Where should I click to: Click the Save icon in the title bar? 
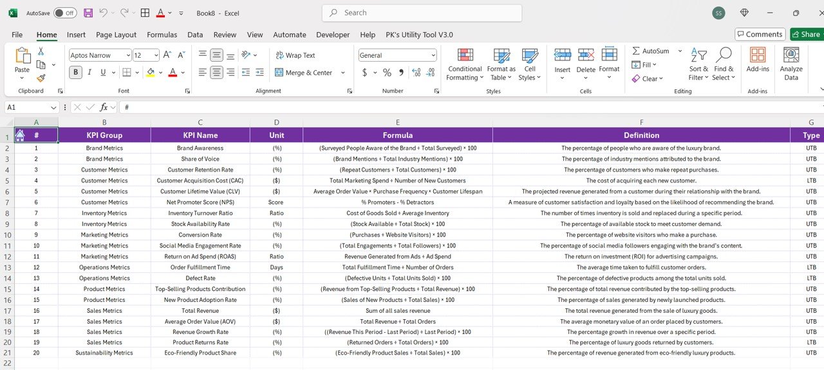coord(88,13)
